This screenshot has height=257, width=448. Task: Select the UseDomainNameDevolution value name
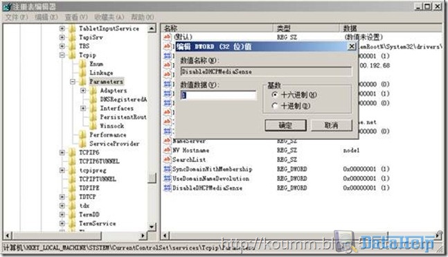tap(211, 179)
